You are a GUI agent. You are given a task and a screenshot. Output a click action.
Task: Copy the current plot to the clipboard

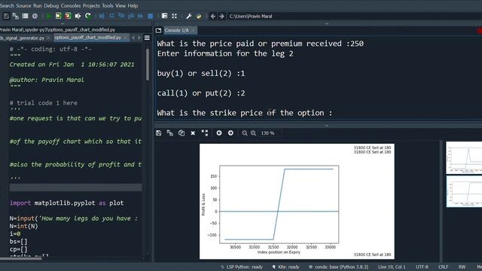pos(182,133)
